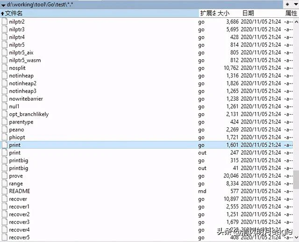Image resolution: width=299 pixels, height=242 pixels.
Task: Select the range file icon
Action: (5, 183)
